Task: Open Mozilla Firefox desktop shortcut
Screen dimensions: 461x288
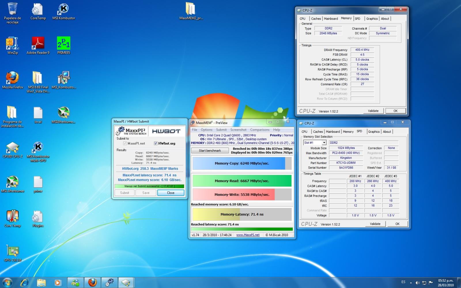Action: pos(12,80)
